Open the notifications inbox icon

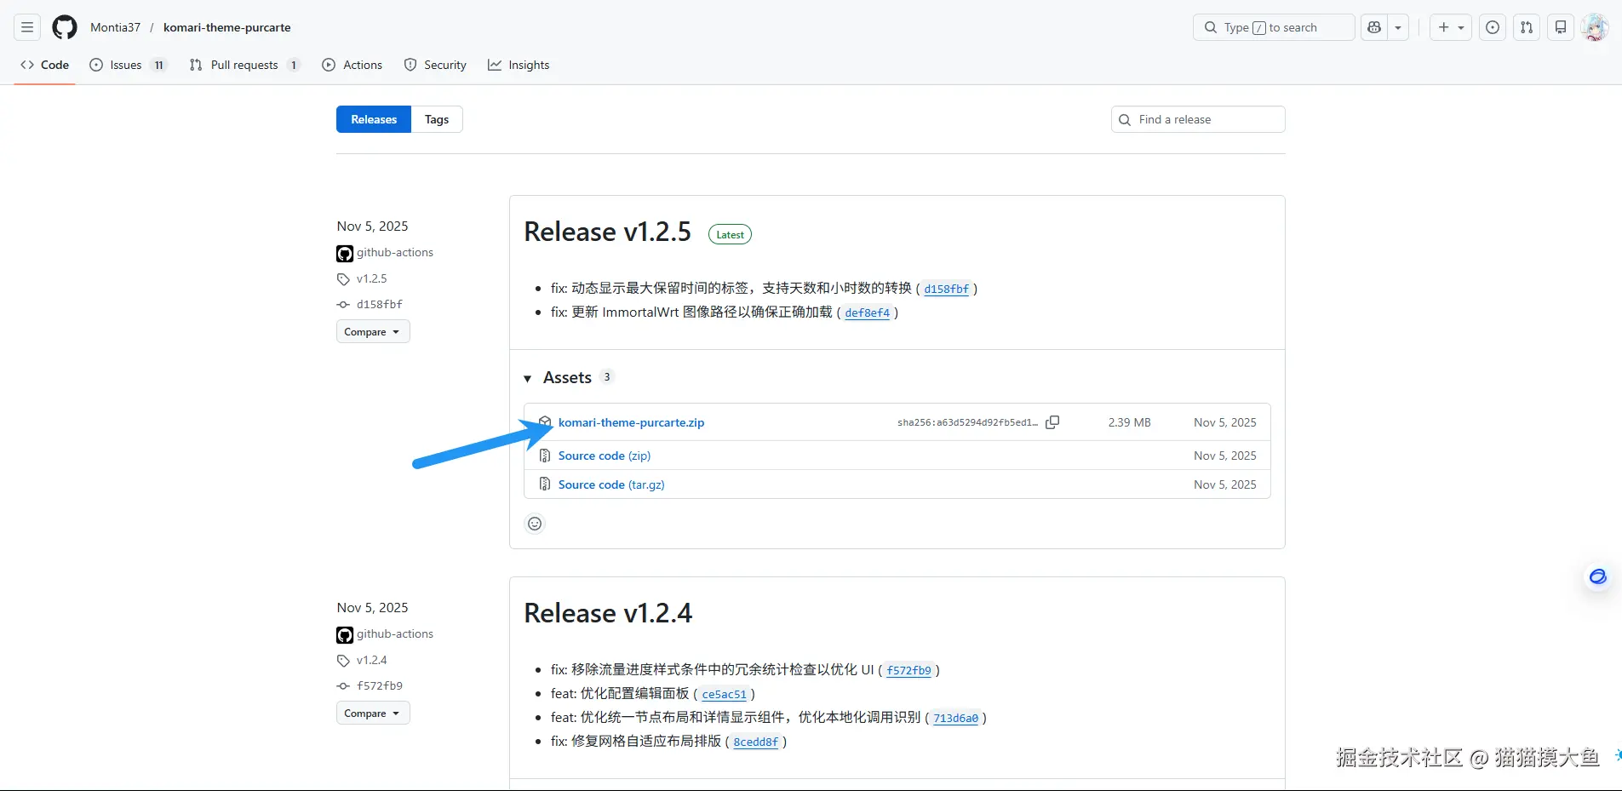coord(1561,27)
